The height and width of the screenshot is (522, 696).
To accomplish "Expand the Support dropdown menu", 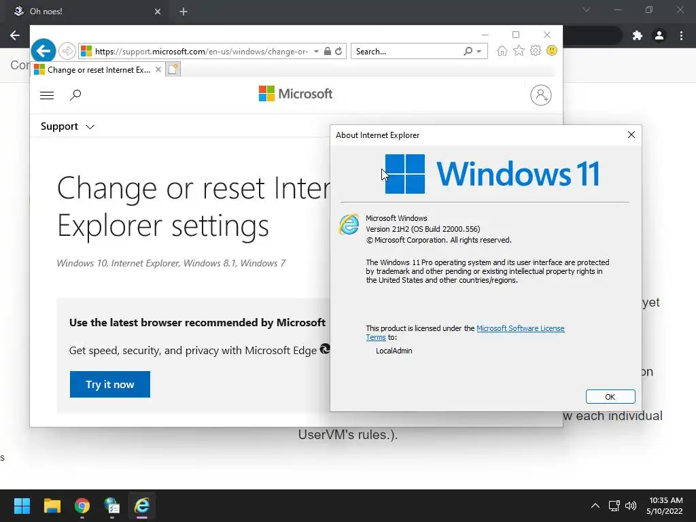I will click(x=67, y=126).
